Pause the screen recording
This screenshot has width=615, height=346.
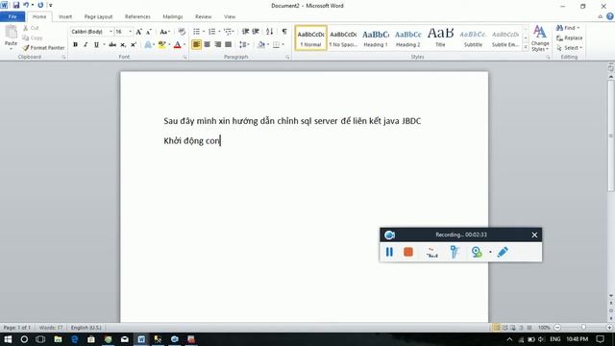(x=389, y=252)
